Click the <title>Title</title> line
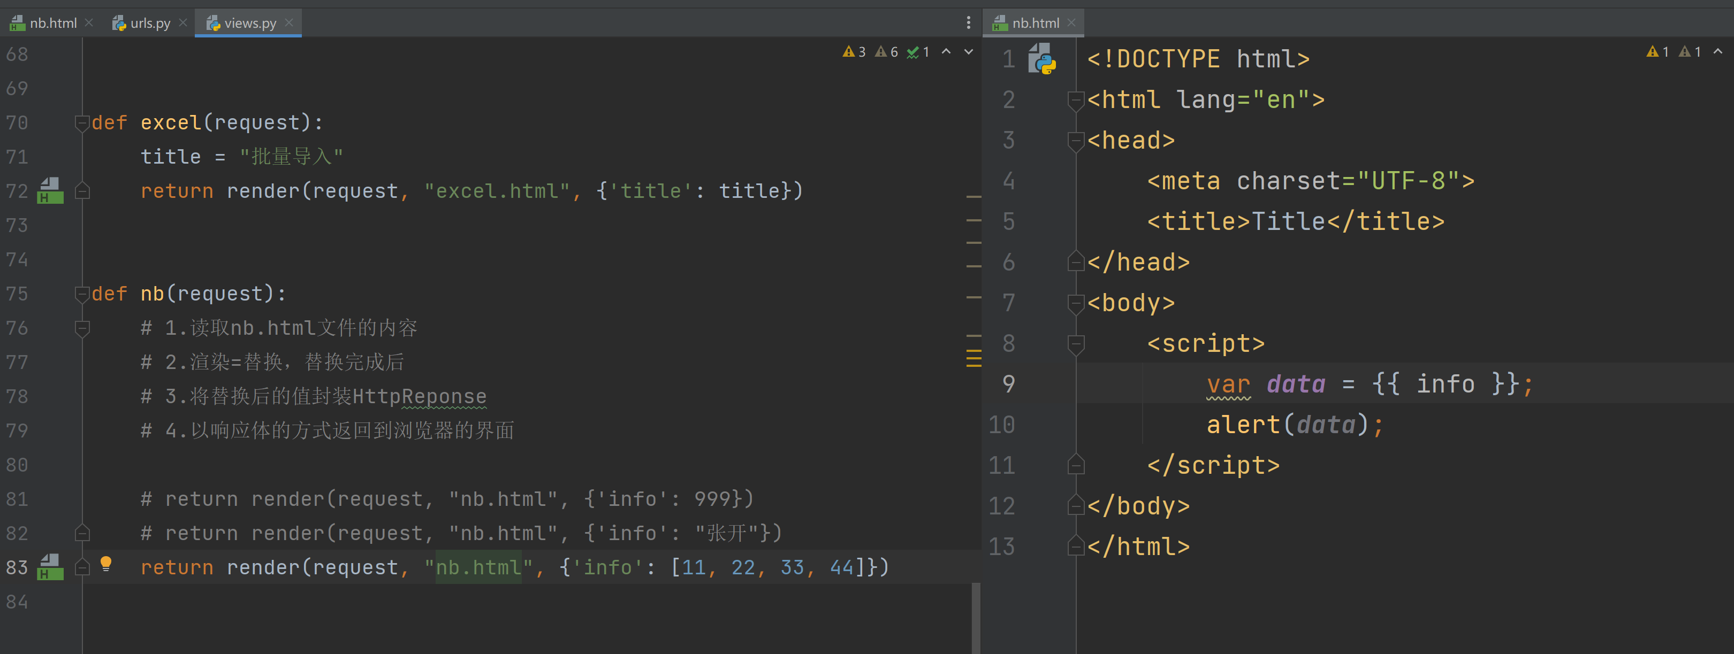 pos(1296,221)
